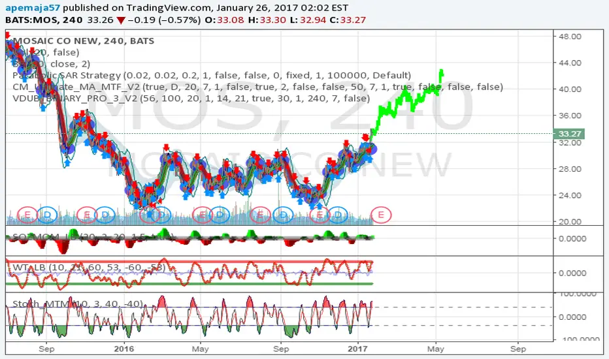This screenshot has height=359, width=609.
Task: Click the 24.00 price axis label
Action: (x=570, y=195)
